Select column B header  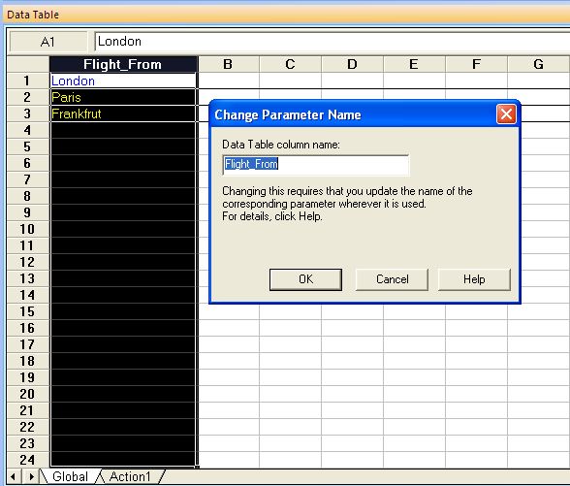(229, 64)
